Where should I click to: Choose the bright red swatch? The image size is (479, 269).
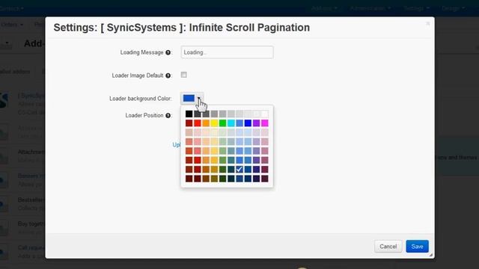point(198,123)
